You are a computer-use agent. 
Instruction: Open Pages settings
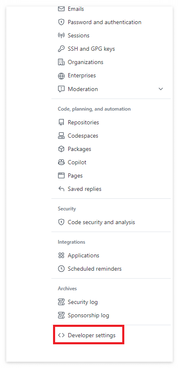pos(75,175)
